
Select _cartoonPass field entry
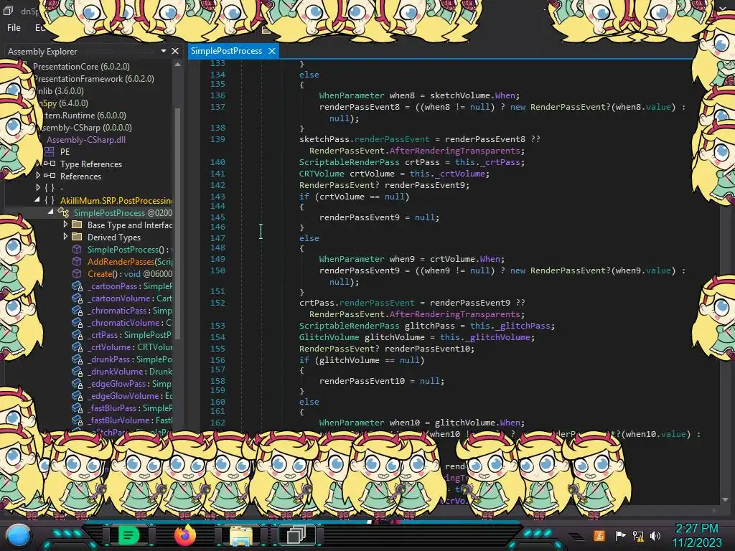[130, 286]
